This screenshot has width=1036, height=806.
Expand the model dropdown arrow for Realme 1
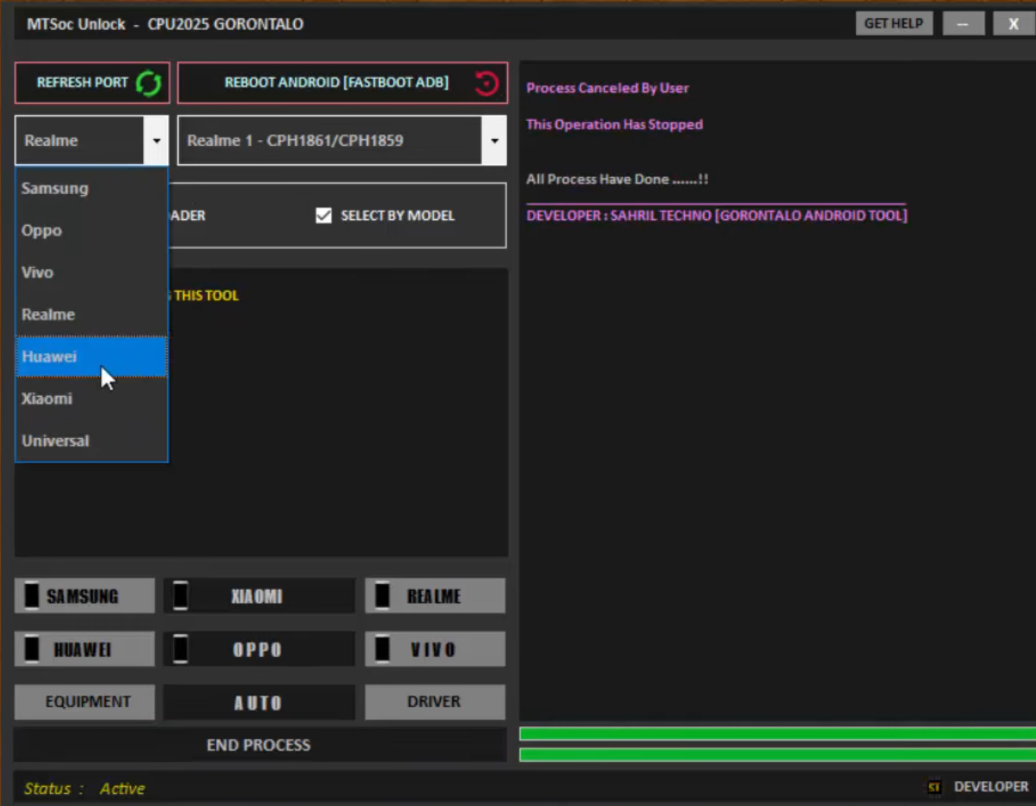(494, 141)
